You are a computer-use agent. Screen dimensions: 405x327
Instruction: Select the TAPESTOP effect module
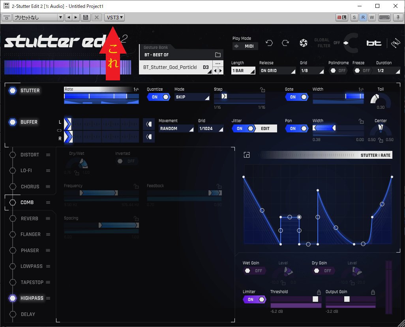[32, 282]
